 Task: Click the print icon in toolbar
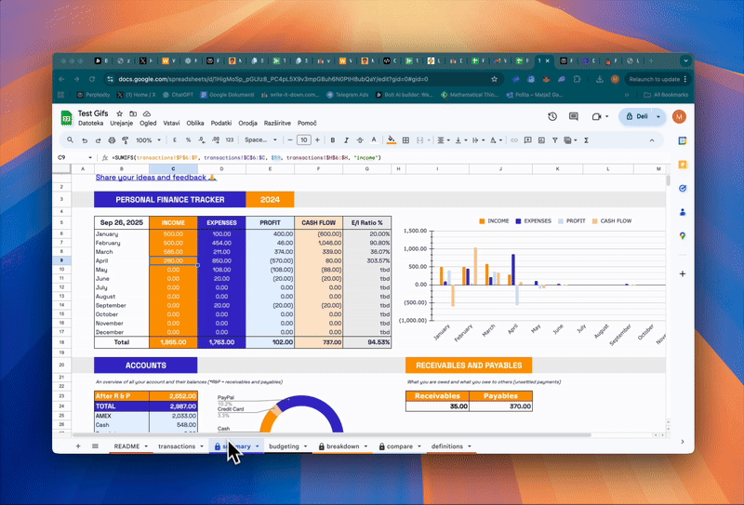pyautogui.click(x=112, y=140)
